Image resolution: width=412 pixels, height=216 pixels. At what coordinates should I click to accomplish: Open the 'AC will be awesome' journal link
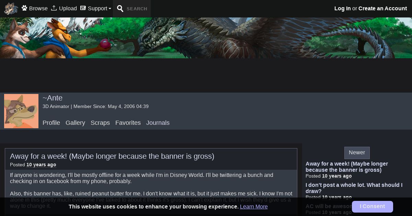coord(329,206)
